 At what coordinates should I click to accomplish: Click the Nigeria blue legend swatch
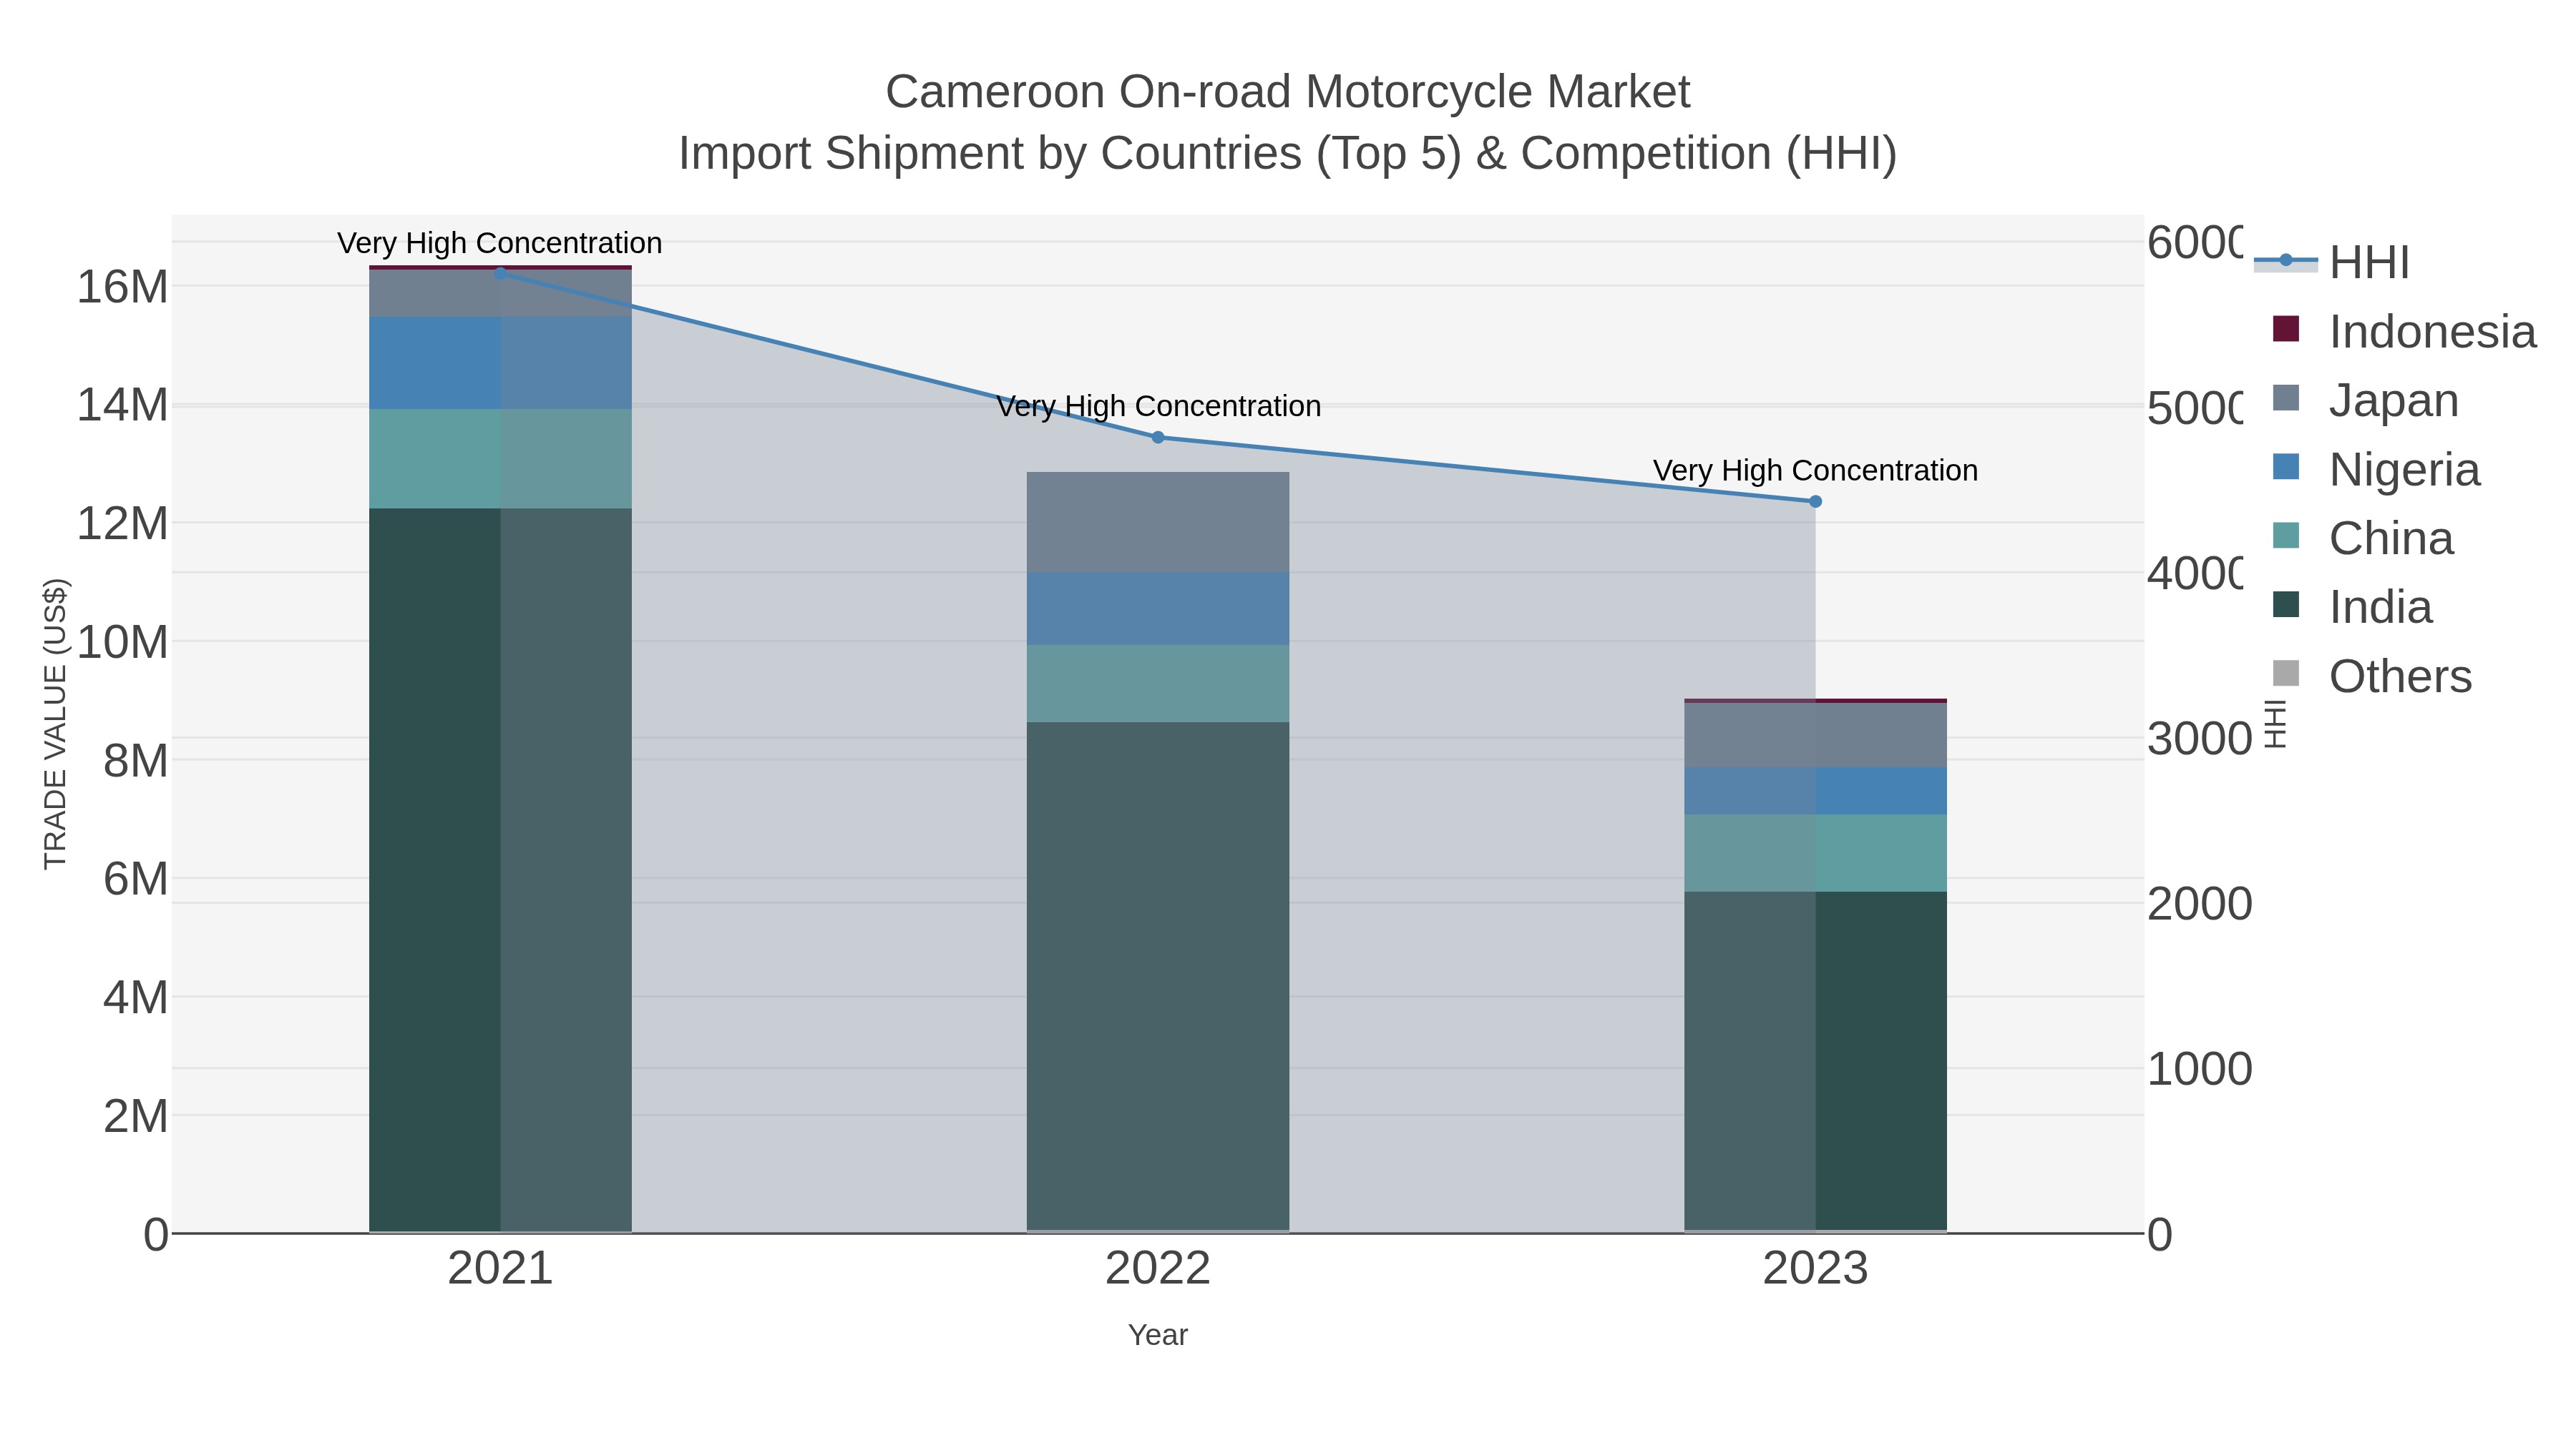pyautogui.click(x=2286, y=467)
